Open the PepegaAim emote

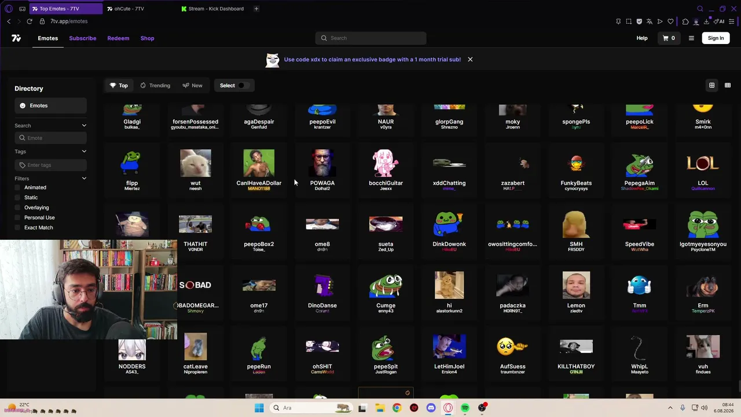pos(640,170)
